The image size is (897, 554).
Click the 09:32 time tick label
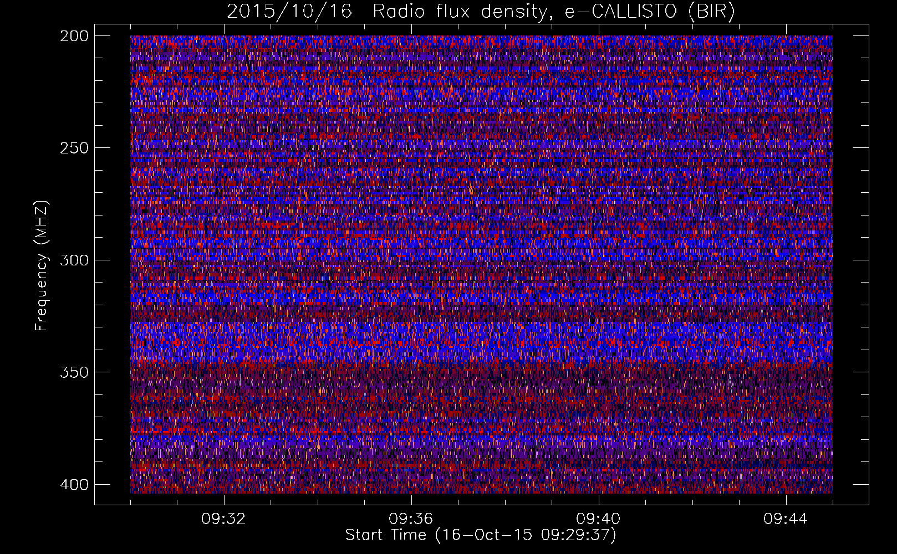(223, 519)
